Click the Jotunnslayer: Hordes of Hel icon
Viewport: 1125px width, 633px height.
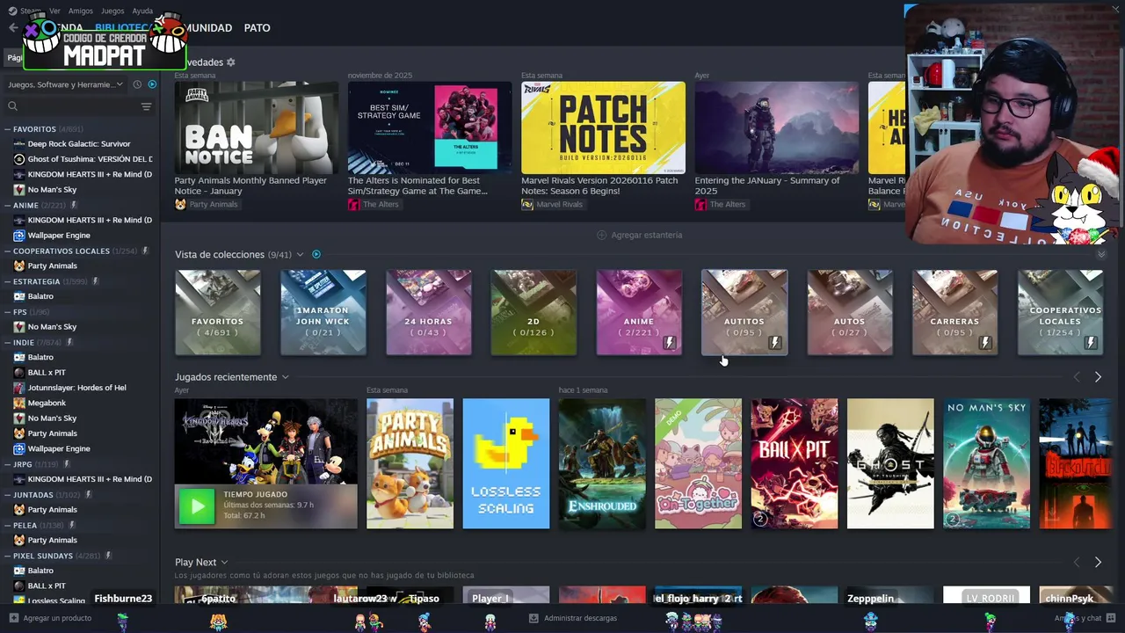tap(19, 388)
